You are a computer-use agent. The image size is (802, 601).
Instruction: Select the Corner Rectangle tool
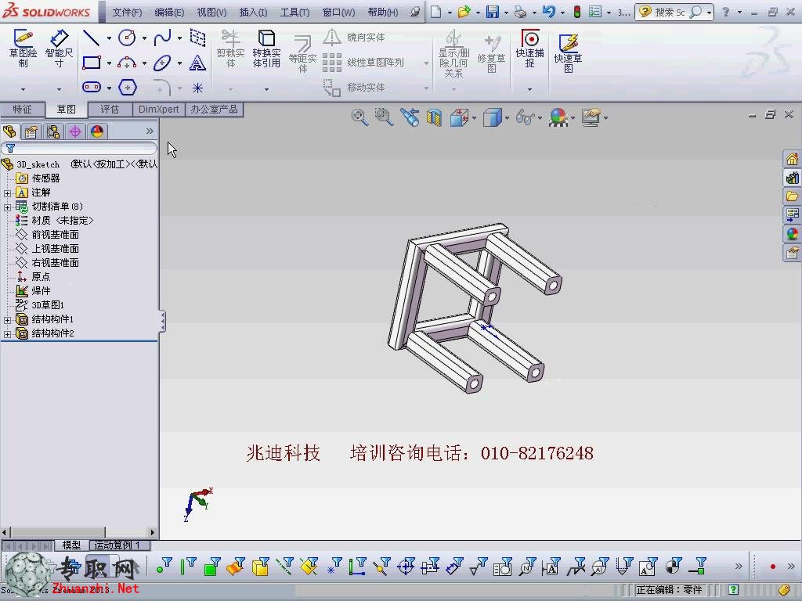click(x=92, y=63)
